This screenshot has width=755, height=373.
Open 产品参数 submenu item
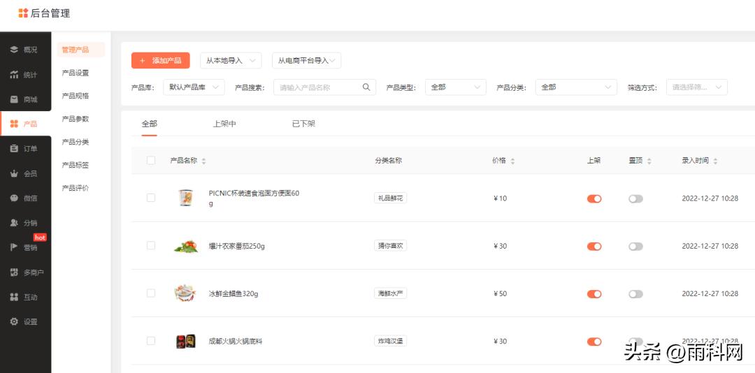[75, 119]
